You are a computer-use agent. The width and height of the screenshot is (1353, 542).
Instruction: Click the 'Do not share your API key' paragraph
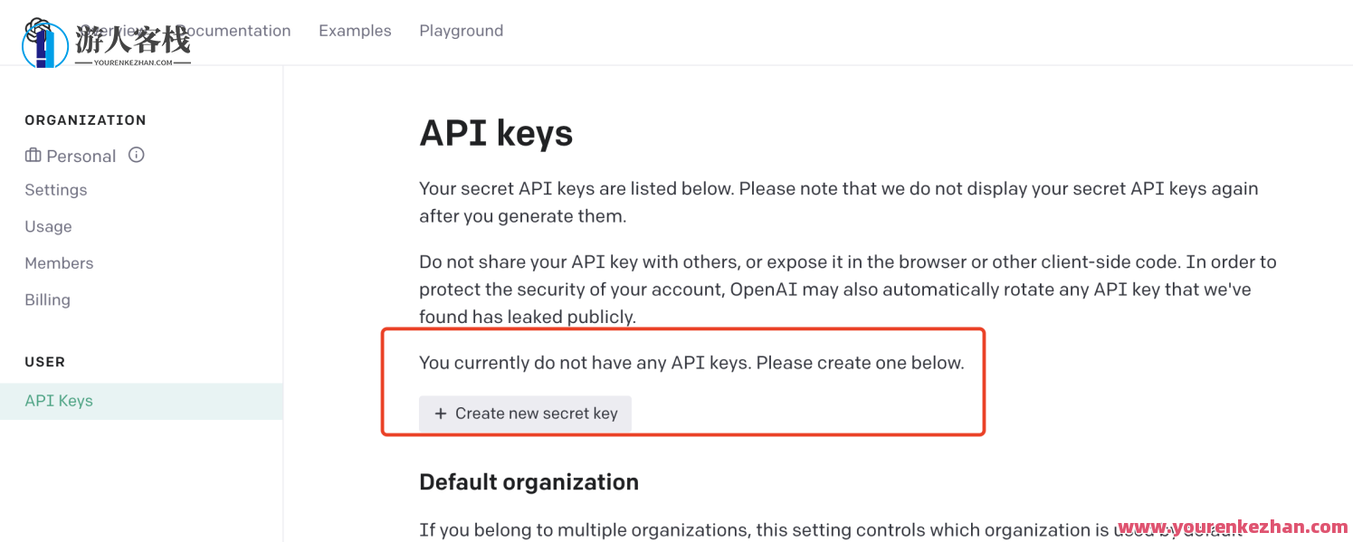pos(847,290)
